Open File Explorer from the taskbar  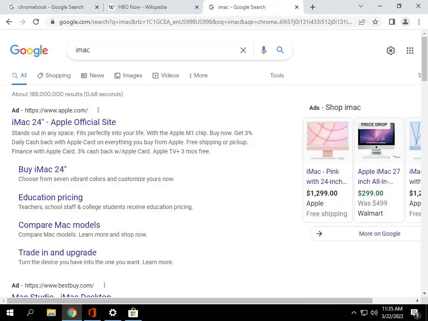point(51,313)
